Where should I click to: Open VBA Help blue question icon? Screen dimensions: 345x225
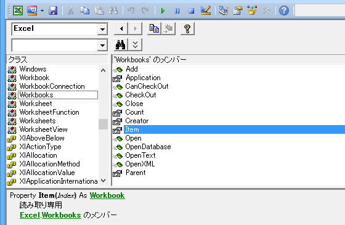284,10
